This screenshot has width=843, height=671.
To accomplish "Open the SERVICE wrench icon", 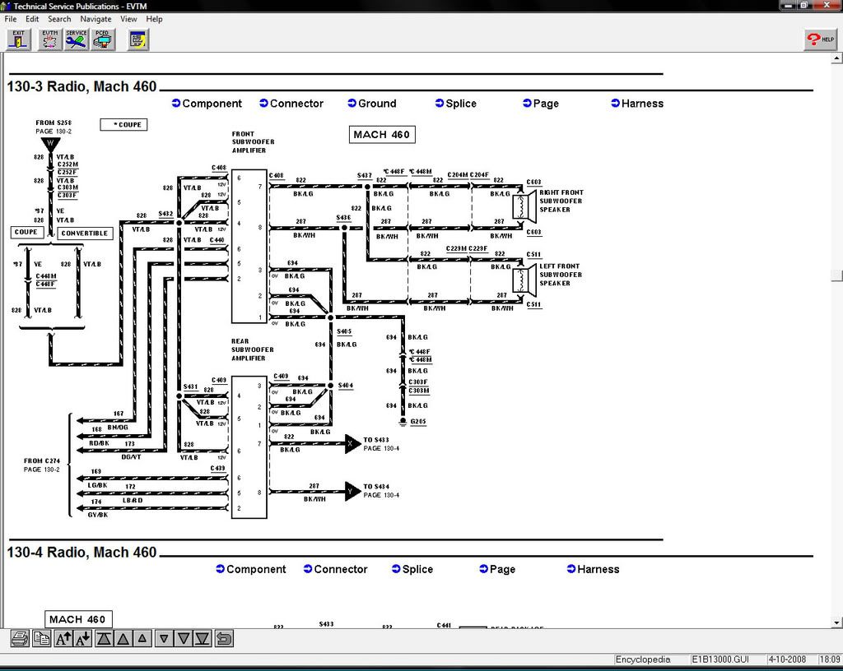I will tap(76, 40).
